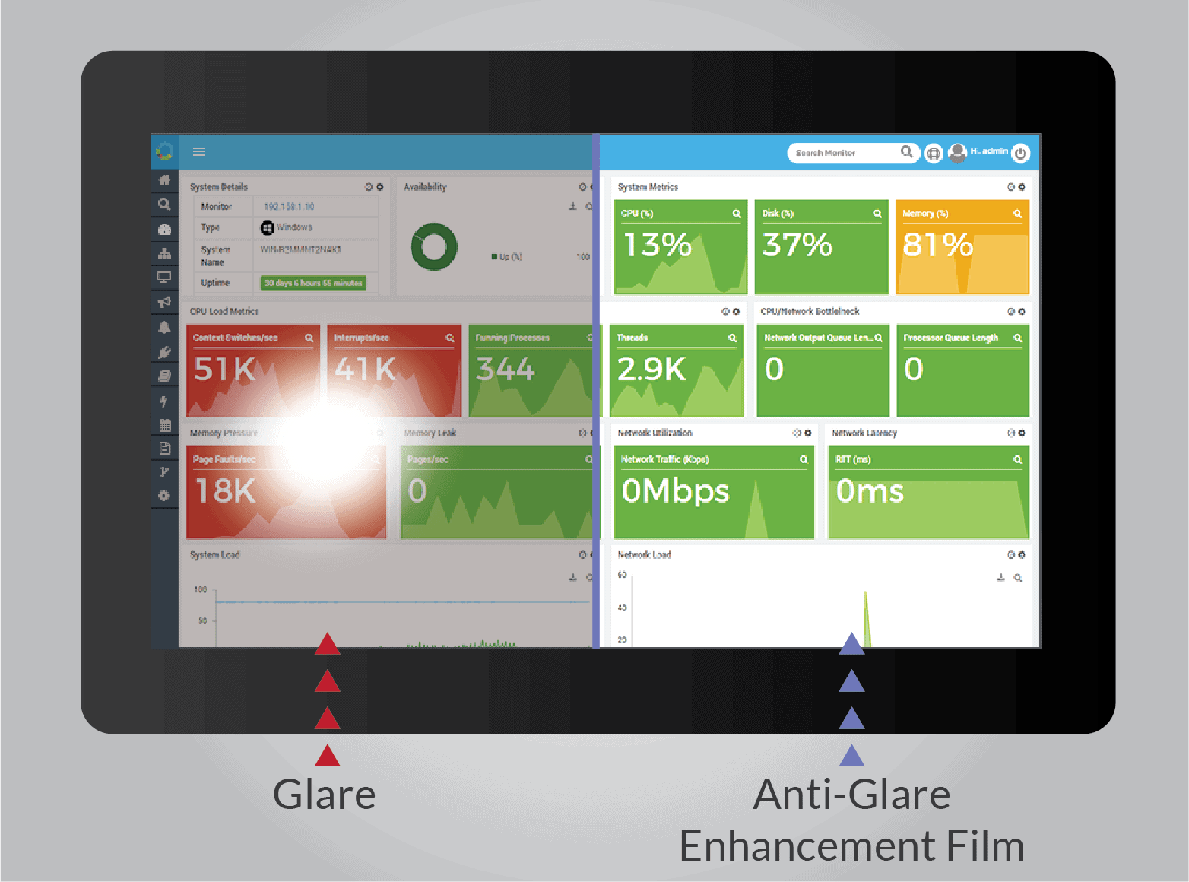Open the search icon in the sidebar
This screenshot has width=1189, height=882.
164,204
